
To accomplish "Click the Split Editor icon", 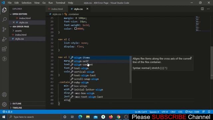I will (x=202, y=9).
